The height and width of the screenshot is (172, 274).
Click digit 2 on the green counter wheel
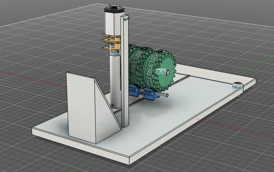149,69
